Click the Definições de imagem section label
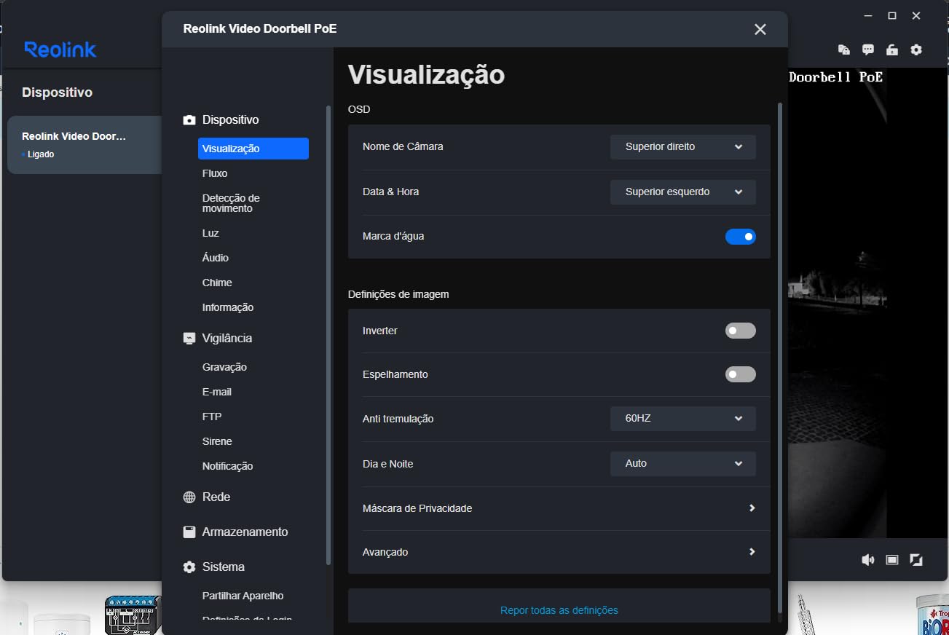The width and height of the screenshot is (949, 635). 398,295
